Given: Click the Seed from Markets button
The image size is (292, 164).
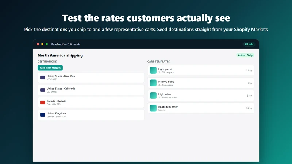Looking at the screenshot, I should [x=50, y=68].
